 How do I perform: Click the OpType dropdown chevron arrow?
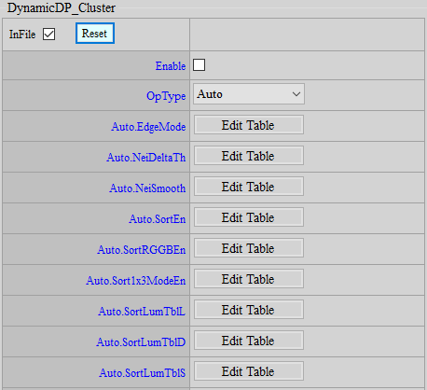pos(296,94)
